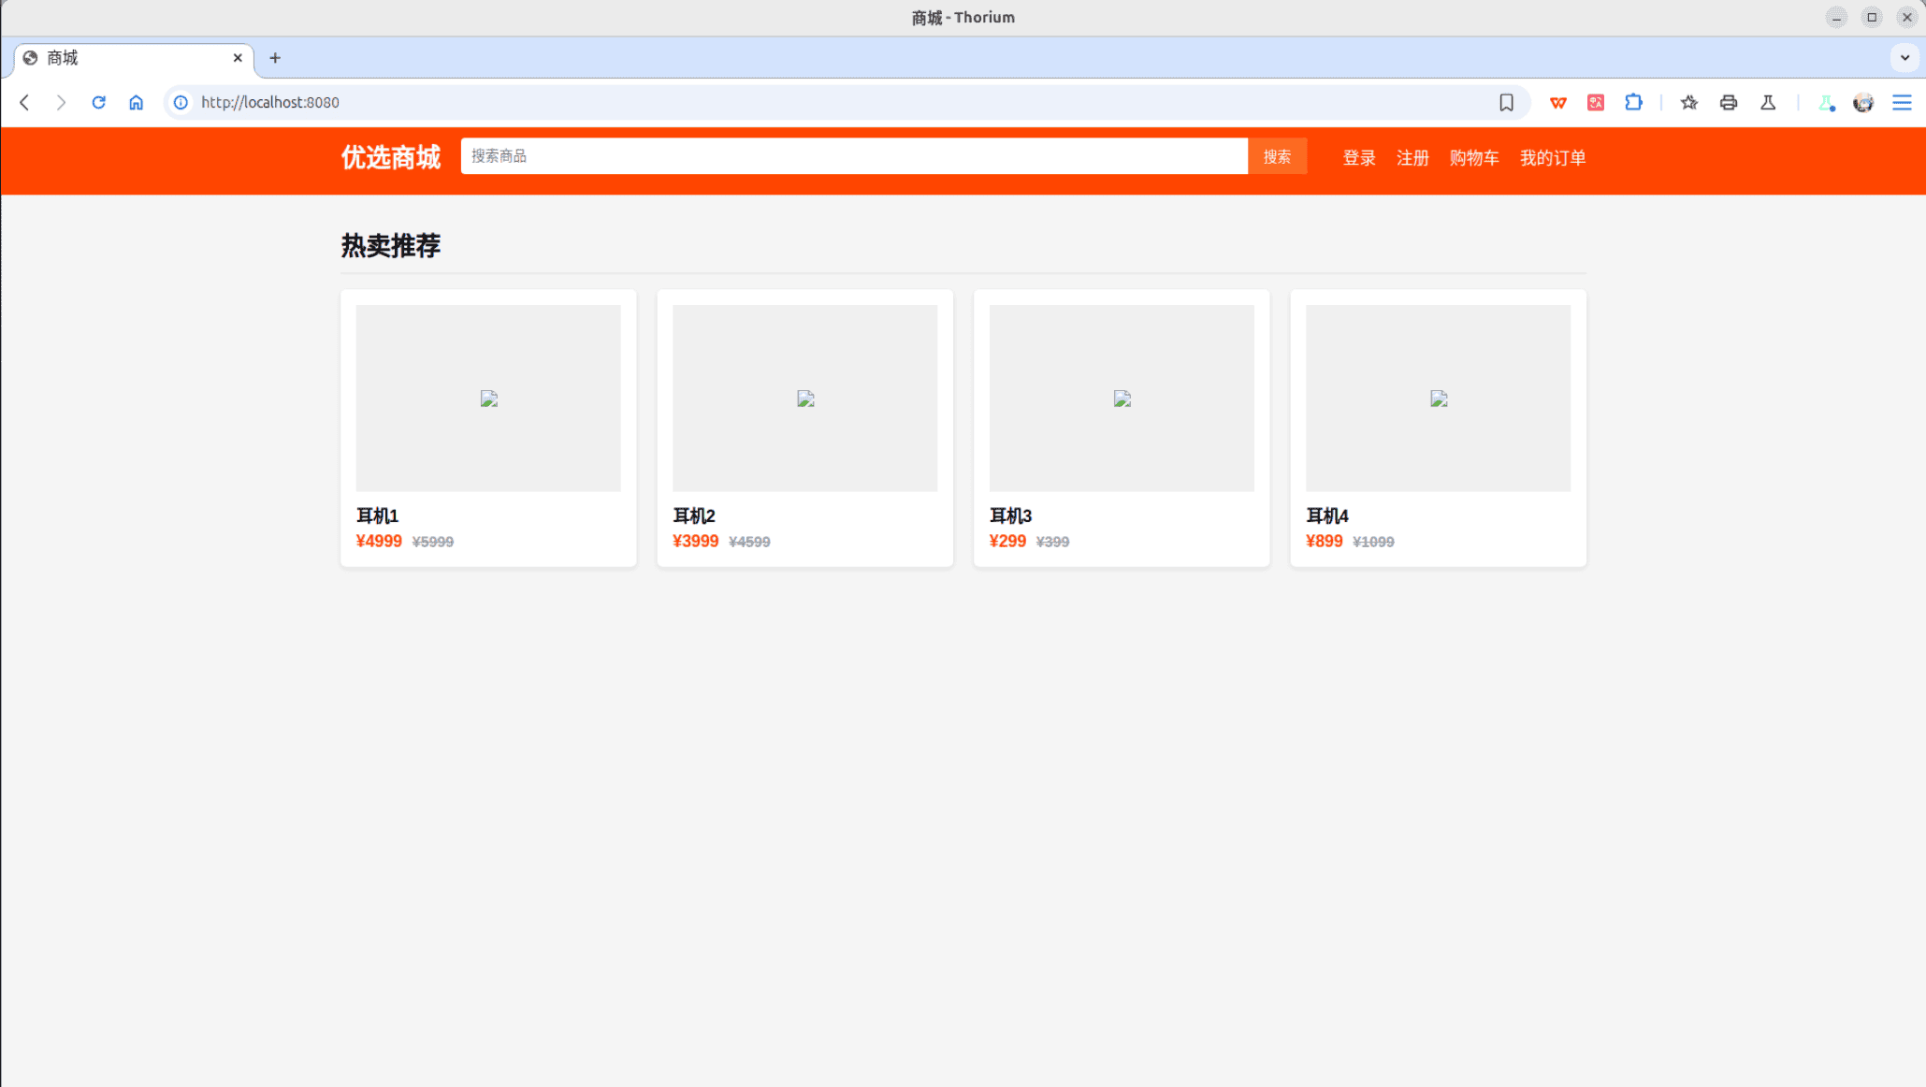Open the 耳机4 product image
Viewport: 1926px width, 1087px height.
tap(1438, 399)
